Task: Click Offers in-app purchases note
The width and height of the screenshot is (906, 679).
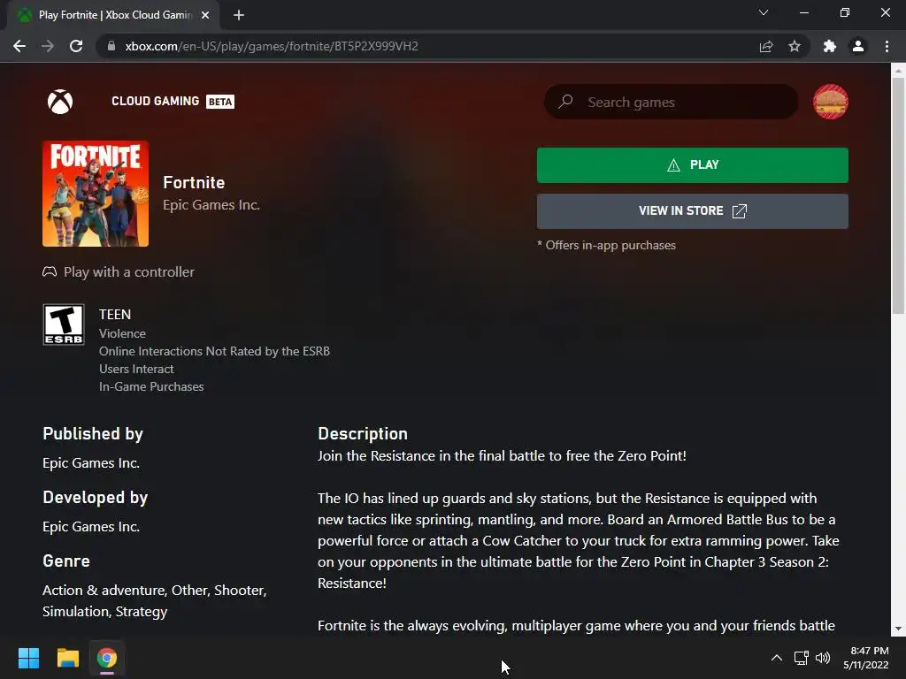Action: coord(606,245)
